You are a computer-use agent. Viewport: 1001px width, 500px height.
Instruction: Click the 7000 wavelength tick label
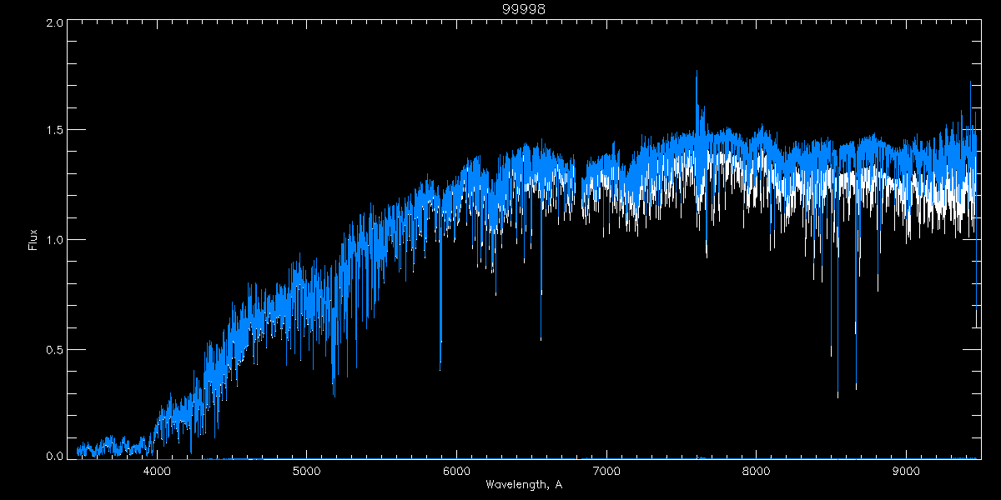pos(606,471)
